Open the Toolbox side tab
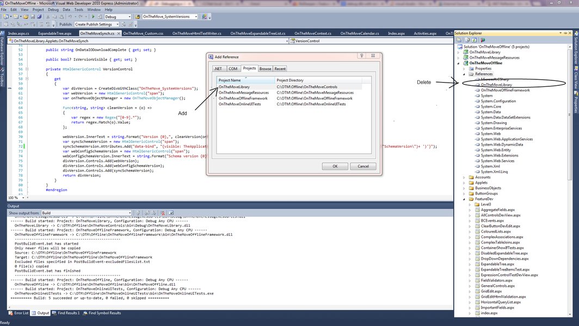Viewport: 579px width, 326px height. click(x=2, y=77)
